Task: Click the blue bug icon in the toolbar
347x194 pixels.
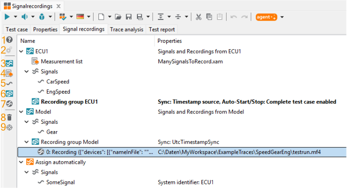Action: [x=42, y=17]
